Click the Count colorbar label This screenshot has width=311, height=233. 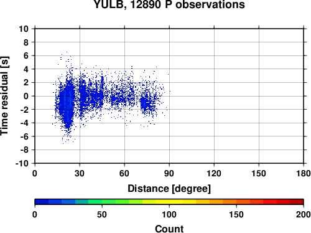169,229
